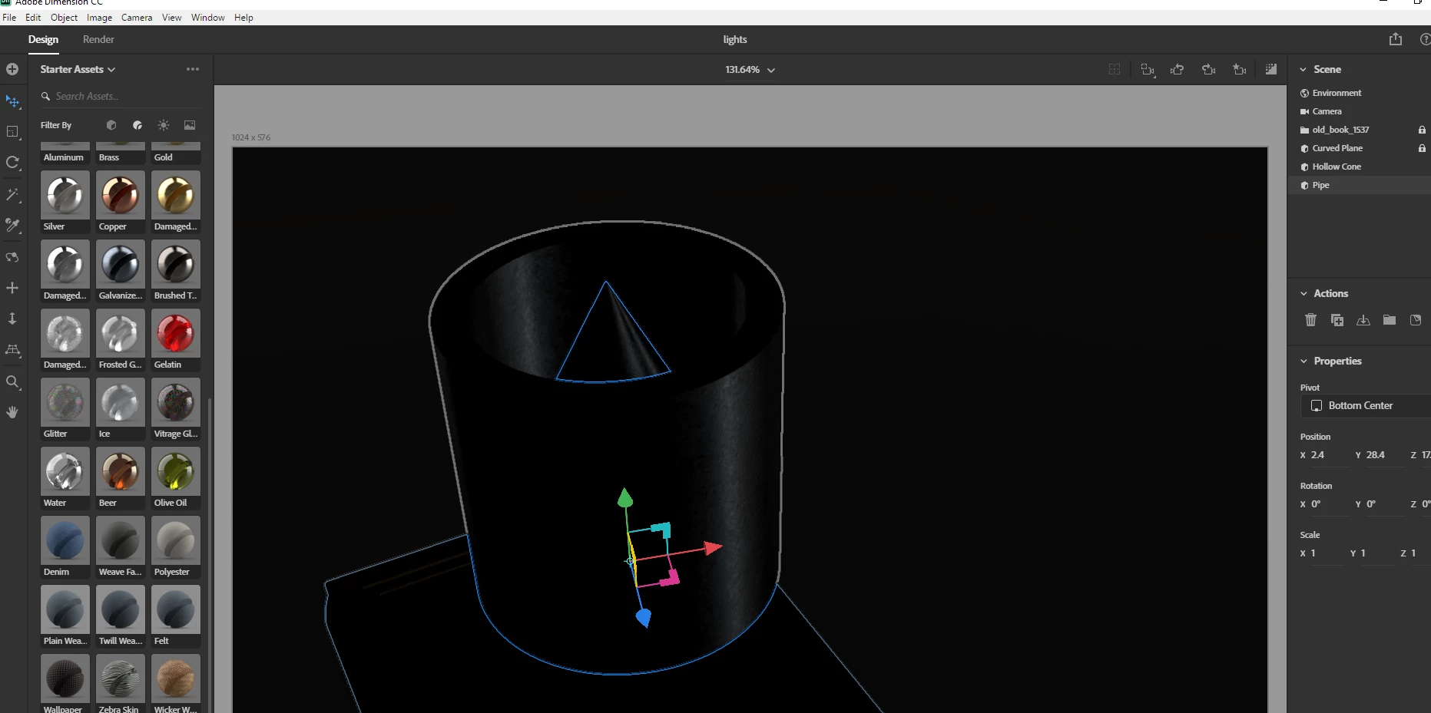Open the 131.64% zoom dropdown
The height and width of the screenshot is (713, 1431).
(x=750, y=70)
